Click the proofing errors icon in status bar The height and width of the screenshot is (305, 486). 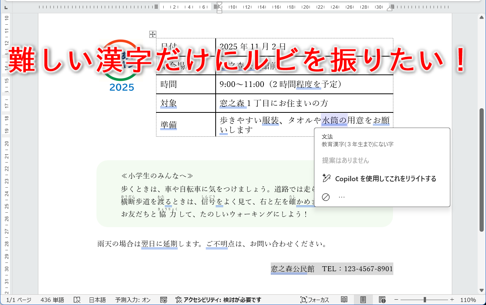[77, 300]
